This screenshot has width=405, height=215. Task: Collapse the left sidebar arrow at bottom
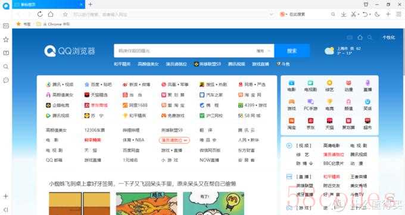point(6,210)
